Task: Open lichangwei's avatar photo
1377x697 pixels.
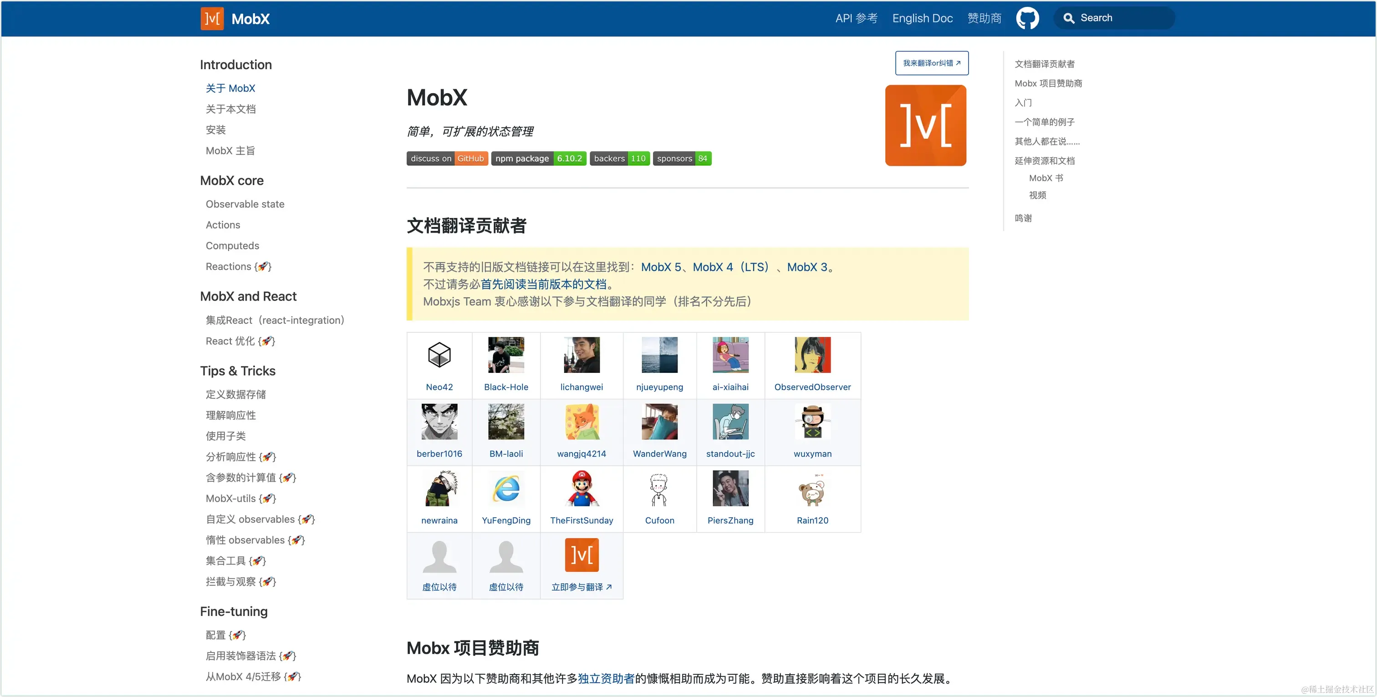Action: point(581,355)
